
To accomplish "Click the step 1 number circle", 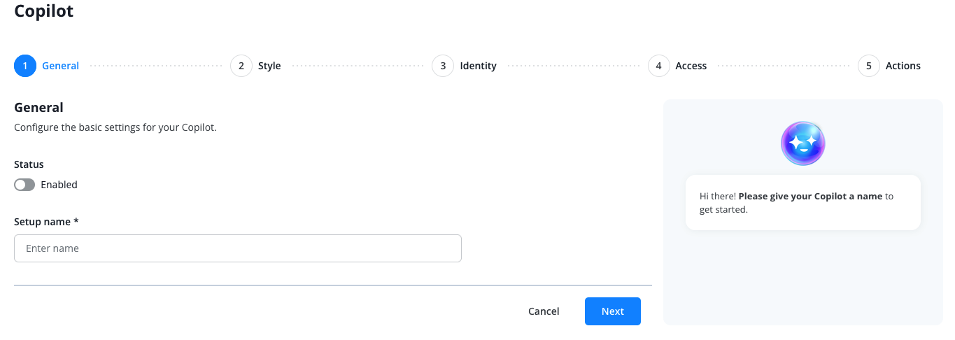I will coord(24,66).
